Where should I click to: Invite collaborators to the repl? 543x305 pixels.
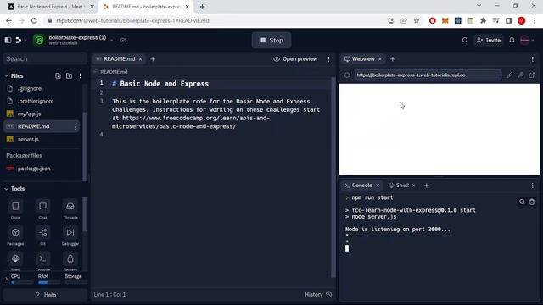click(x=489, y=40)
